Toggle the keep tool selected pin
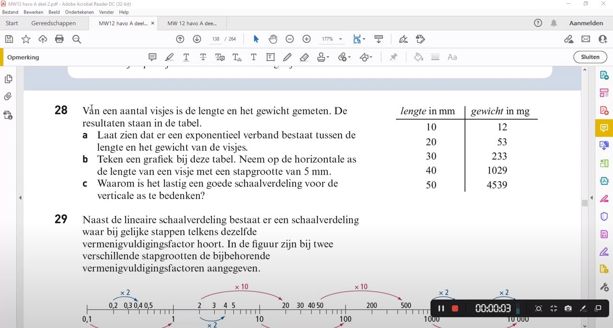This screenshot has height=328, width=613. [x=393, y=57]
